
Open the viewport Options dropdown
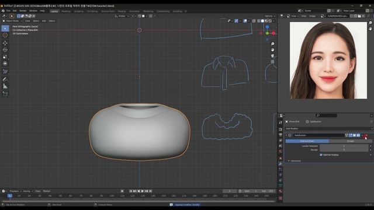[x=269, y=16]
